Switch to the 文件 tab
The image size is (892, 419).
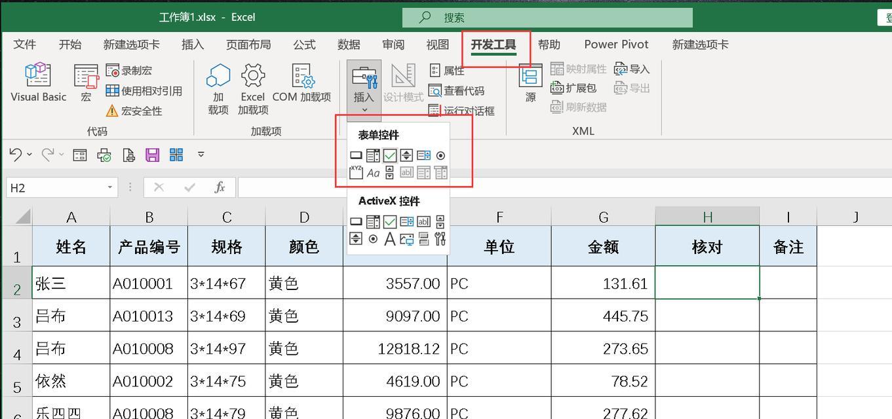coord(25,44)
